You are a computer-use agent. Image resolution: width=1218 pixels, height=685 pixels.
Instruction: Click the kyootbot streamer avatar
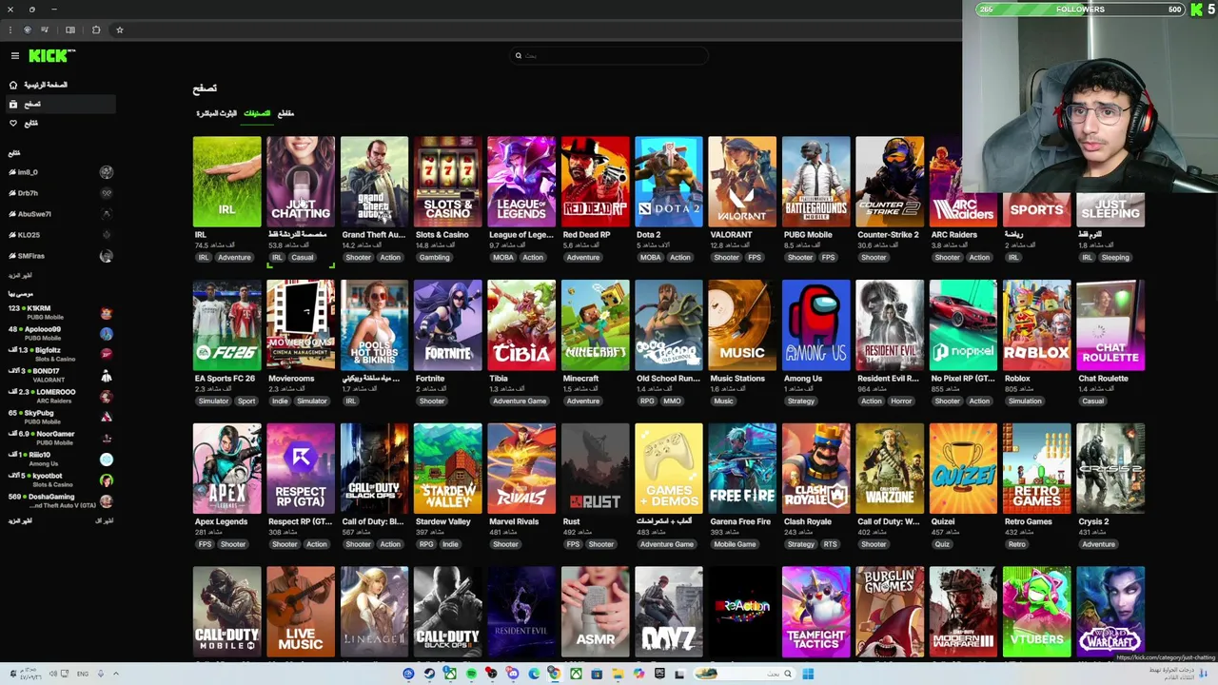tap(107, 480)
